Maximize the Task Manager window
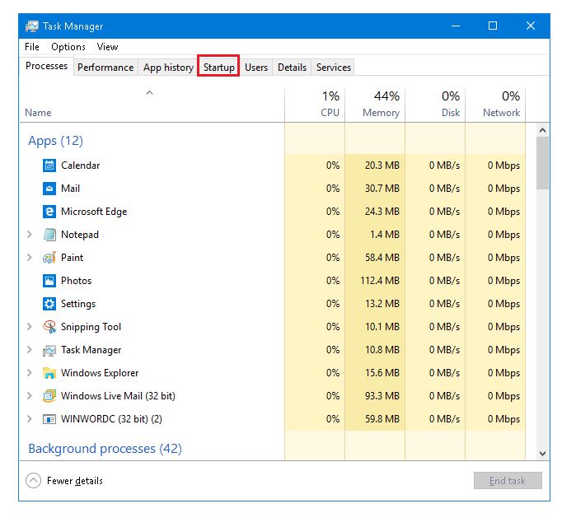 tap(493, 26)
